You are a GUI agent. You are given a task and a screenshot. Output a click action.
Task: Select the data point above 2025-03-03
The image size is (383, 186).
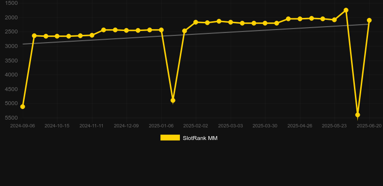pos(230,22)
